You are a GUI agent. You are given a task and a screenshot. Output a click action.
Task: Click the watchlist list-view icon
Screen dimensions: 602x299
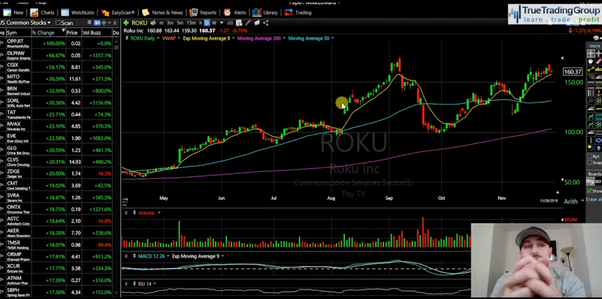tap(89, 22)
